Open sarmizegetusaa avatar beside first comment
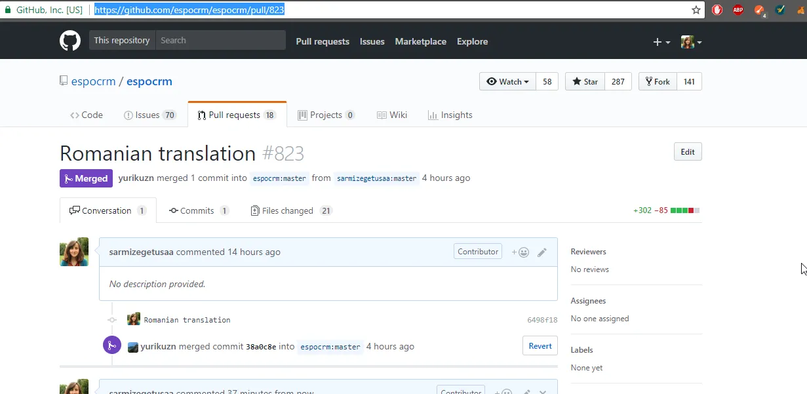The height and width of the screenshot is (394, 807). [x=74, y=252]
